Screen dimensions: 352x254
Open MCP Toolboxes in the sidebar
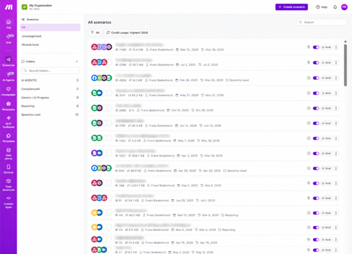coord(8,122)
